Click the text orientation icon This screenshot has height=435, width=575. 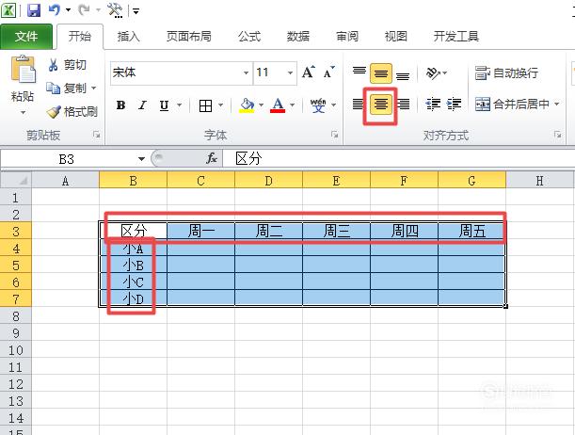coord(433,73)
